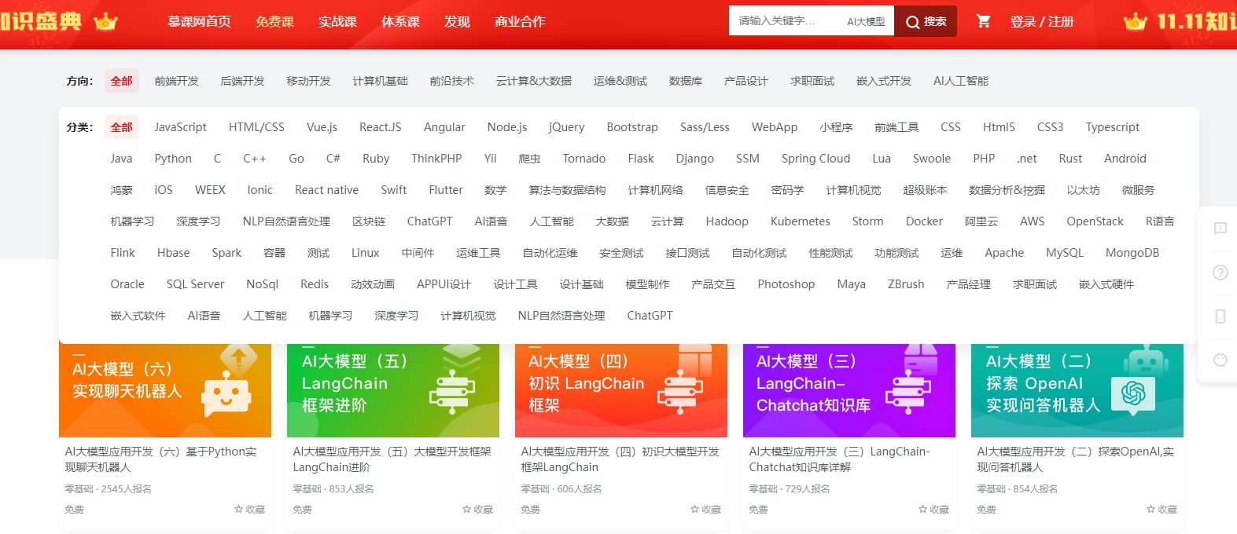Favorite the AI大模型（六）course via 收藏 star
1237x534 pixels.
point(249,510)
